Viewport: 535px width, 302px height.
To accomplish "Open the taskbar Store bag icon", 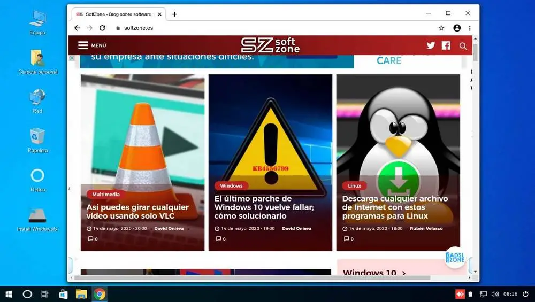I will pyautogui.click(x=63, y=294).
